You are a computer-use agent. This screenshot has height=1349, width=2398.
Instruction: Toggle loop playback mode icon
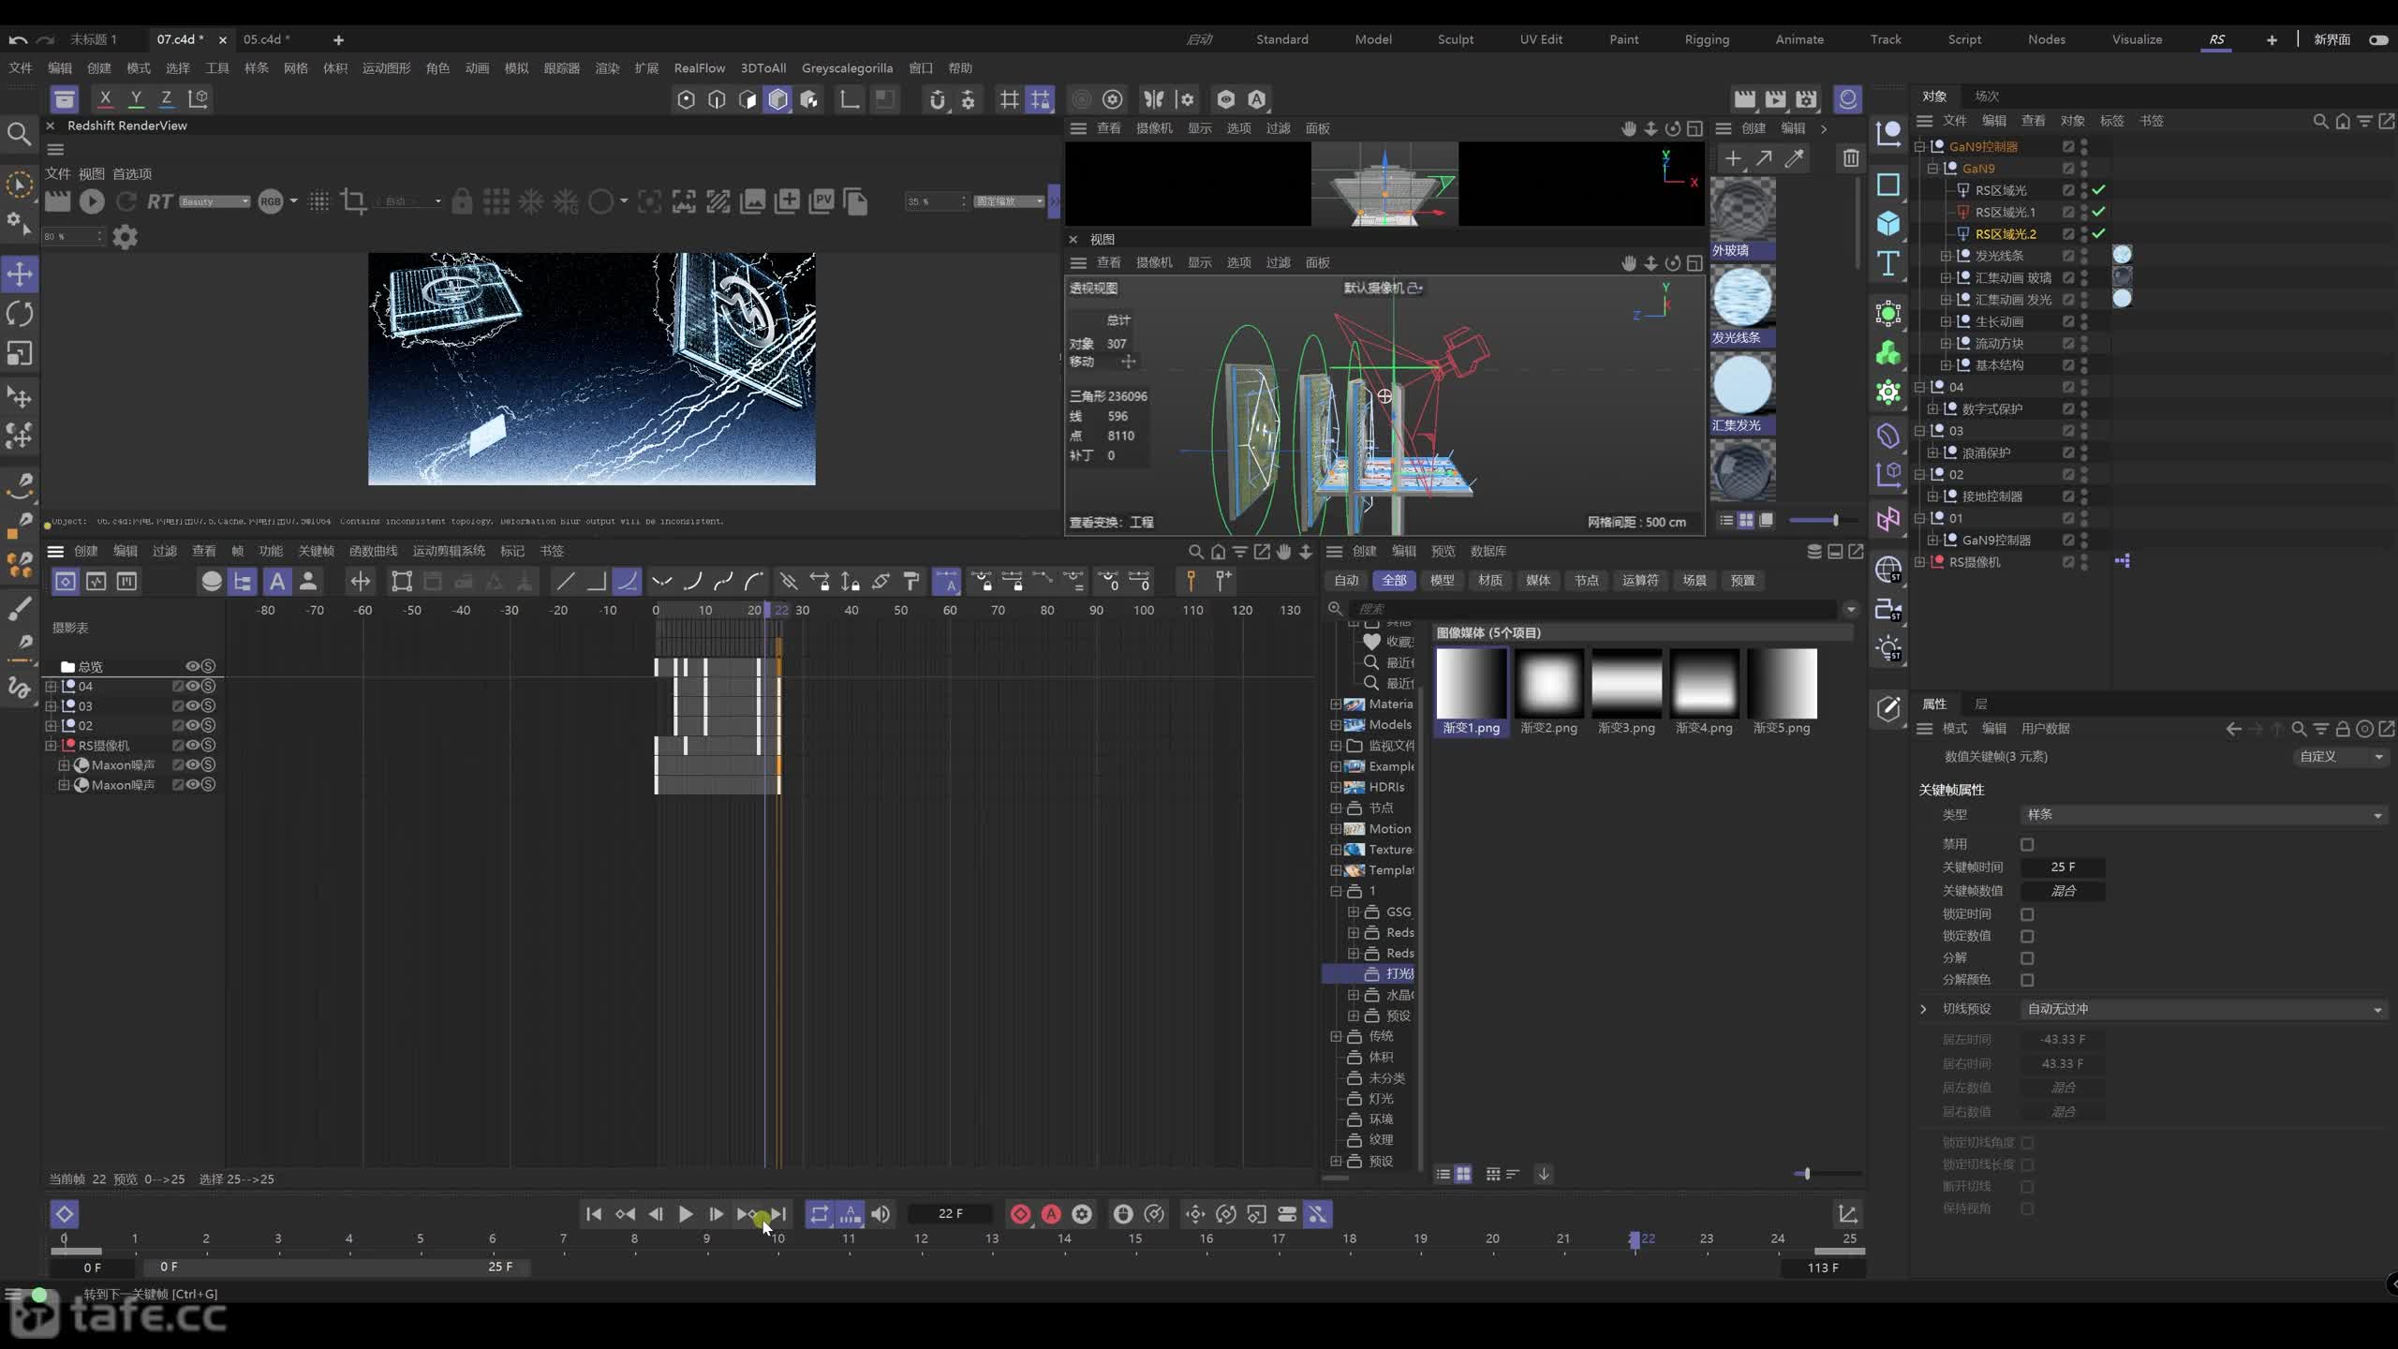click(819, 1214)
